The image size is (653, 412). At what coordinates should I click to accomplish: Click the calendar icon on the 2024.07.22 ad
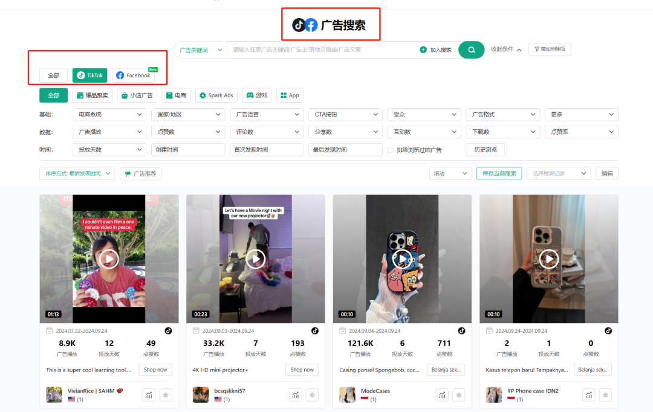coord(49,331)
